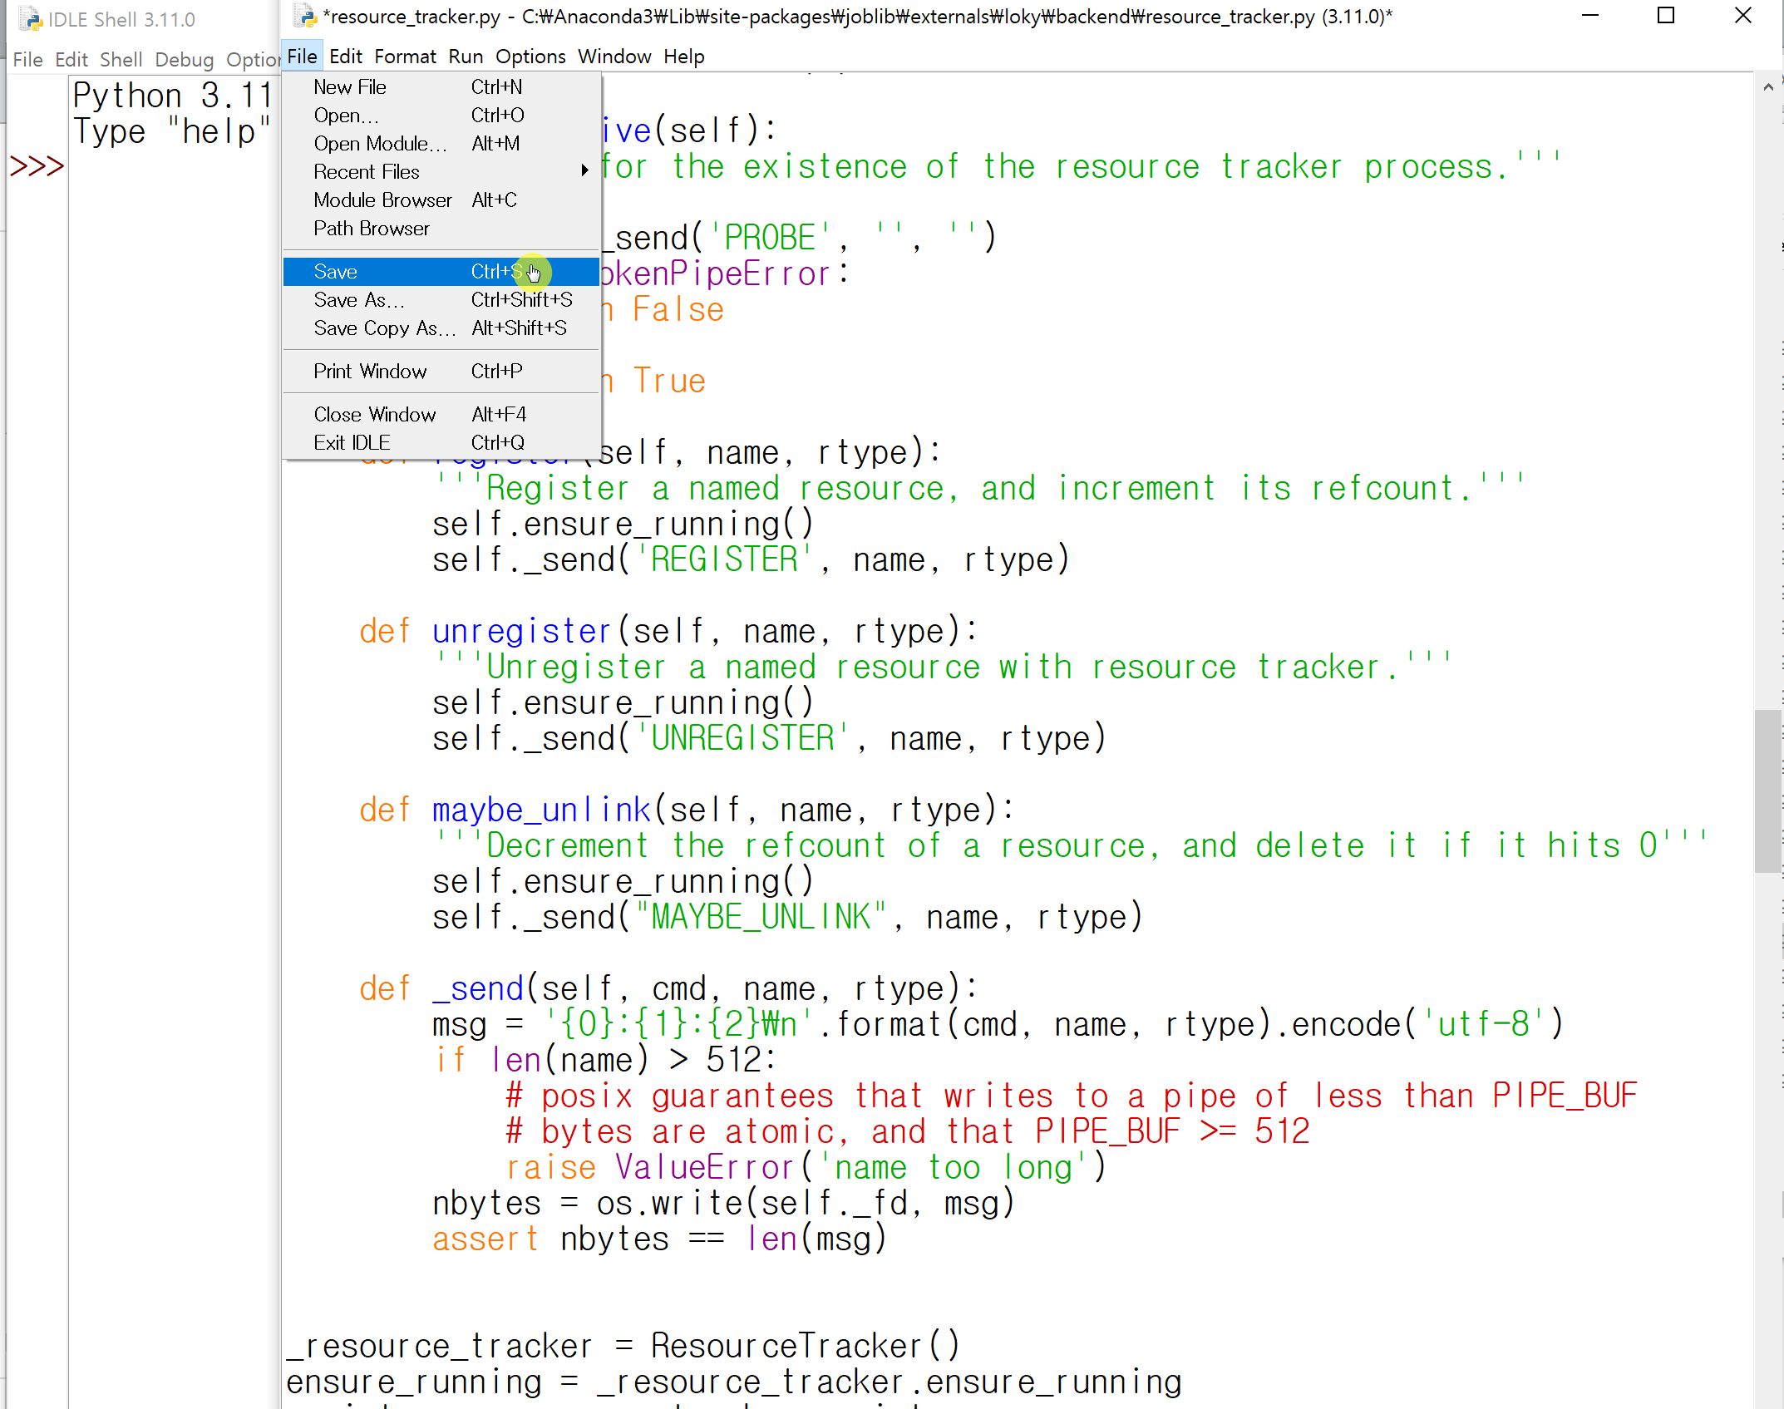Click Print Window menu item
1784x1409 pixels.
coord(370,372)
